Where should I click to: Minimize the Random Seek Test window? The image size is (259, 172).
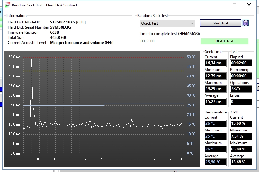click(220, 5)
